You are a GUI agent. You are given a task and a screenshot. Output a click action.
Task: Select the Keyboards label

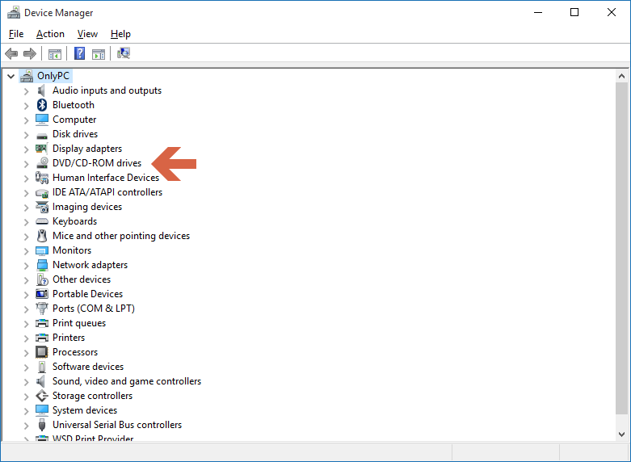pos(75,221)
